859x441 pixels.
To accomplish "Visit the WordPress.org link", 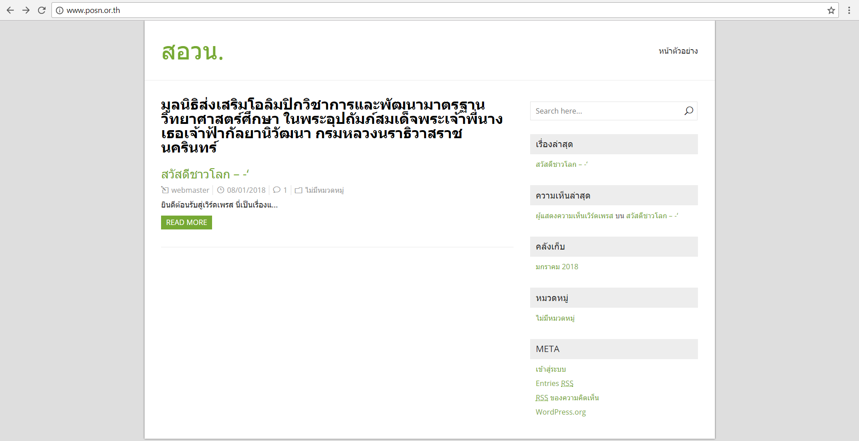I will (561, 412).
